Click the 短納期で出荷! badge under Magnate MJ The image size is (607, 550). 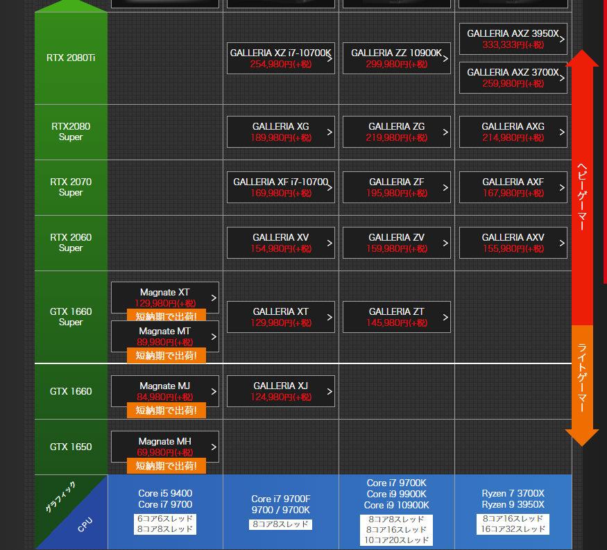[166, 411]
